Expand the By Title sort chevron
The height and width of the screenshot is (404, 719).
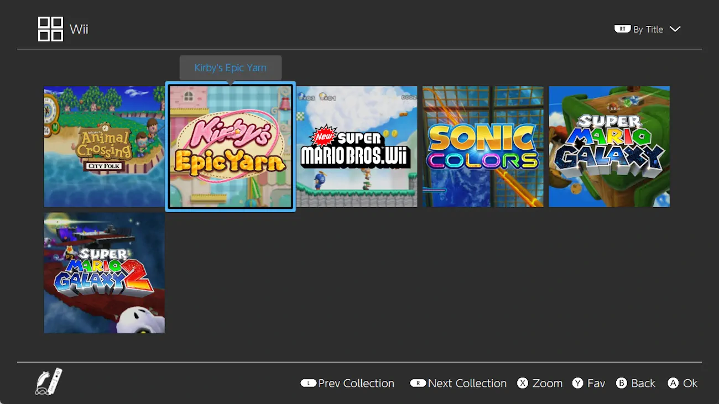click(x=675, y=29)
